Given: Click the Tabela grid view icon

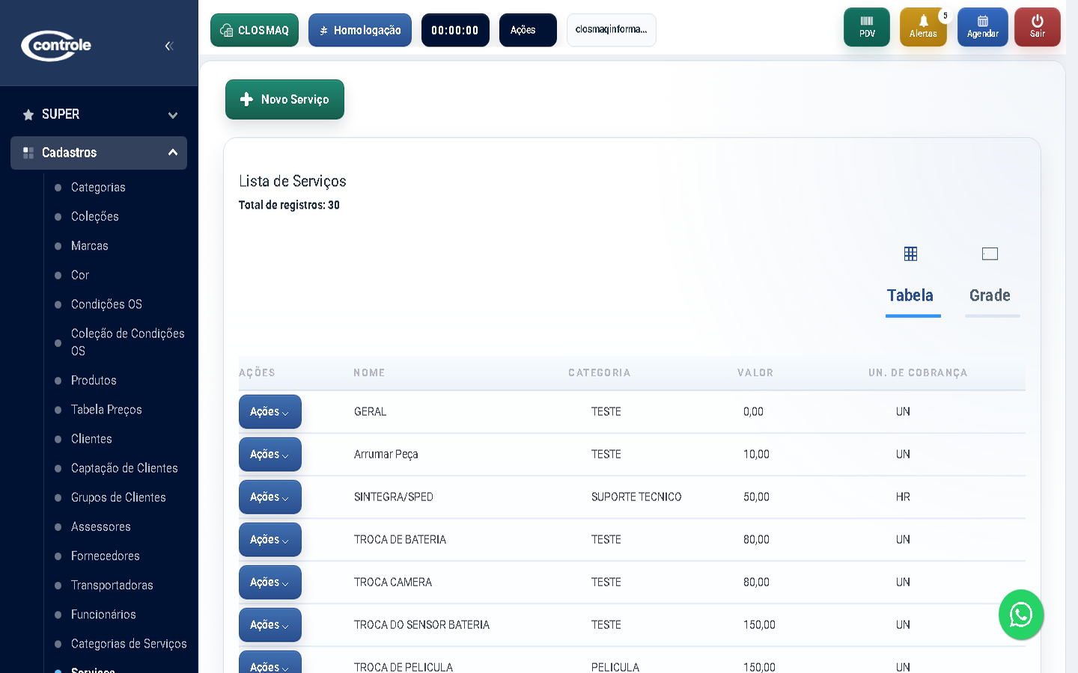Looking at the screenshot, I should click(x=910, y=254).
